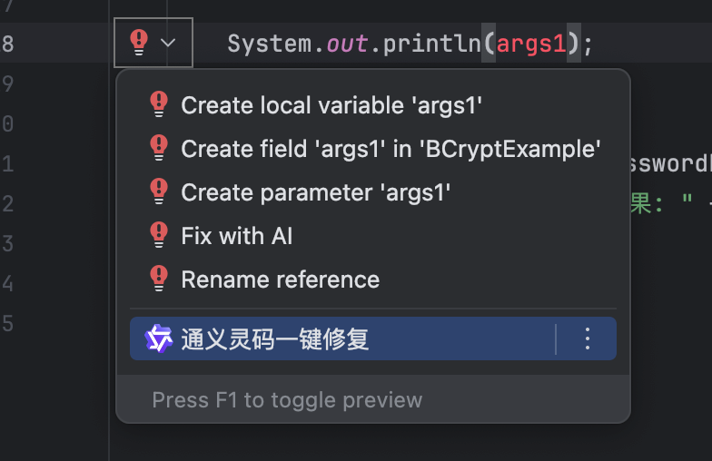Click the italic 'out' field in code
Image resolution: width=712 pixels, height=461 pixels.
coord(347,44)
